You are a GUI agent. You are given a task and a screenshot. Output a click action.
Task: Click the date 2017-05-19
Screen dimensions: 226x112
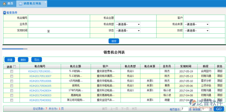pyautogui.click(x=186, y=71)
